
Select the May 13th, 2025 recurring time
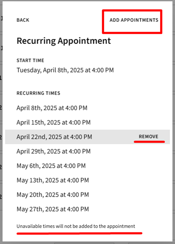click(x=53, y=180)
